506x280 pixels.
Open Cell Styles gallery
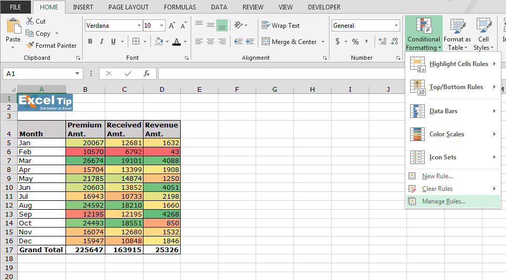483,34
